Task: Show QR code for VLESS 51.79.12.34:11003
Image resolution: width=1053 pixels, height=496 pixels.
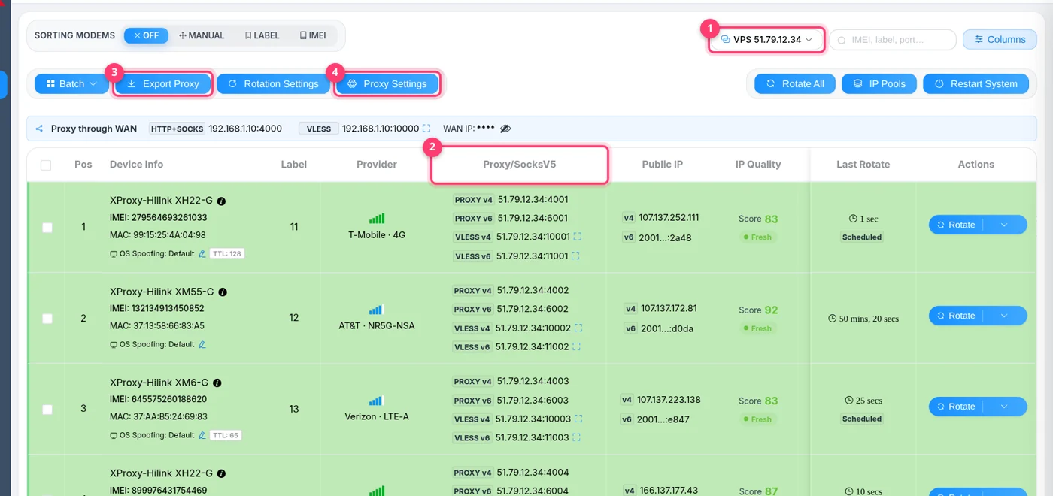Action: click(577, 438)
